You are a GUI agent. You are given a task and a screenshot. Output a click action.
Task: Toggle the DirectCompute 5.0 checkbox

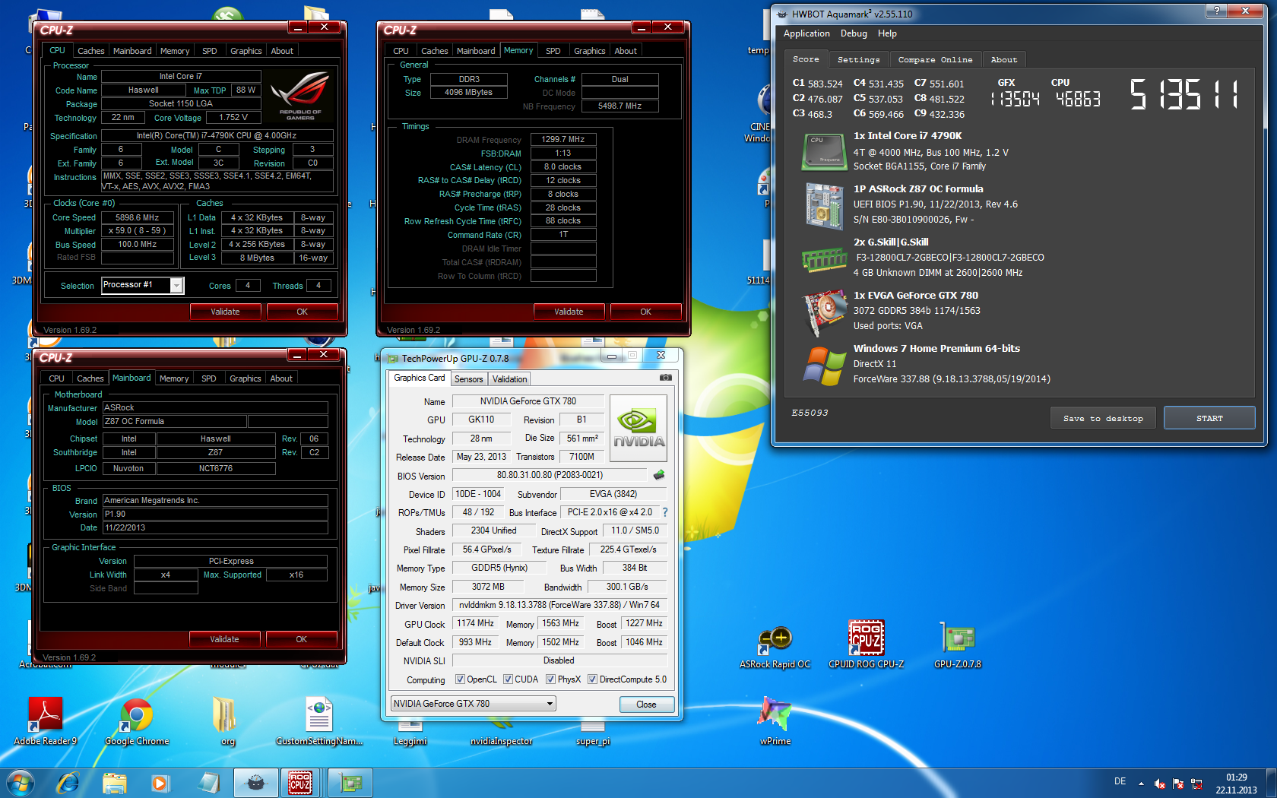point(592,679)
